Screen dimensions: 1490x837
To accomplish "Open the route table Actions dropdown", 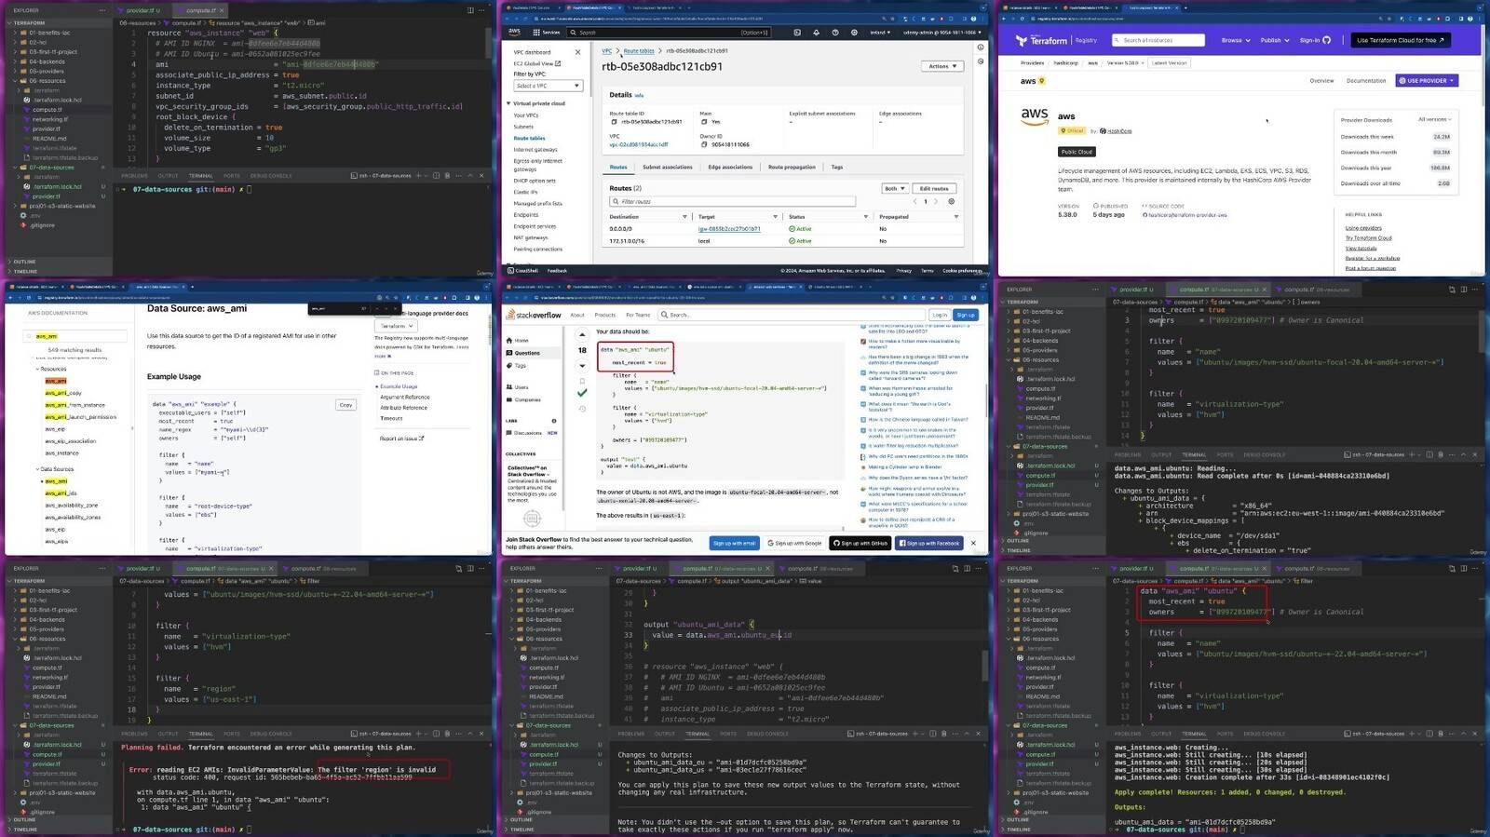I will point(942,66).
